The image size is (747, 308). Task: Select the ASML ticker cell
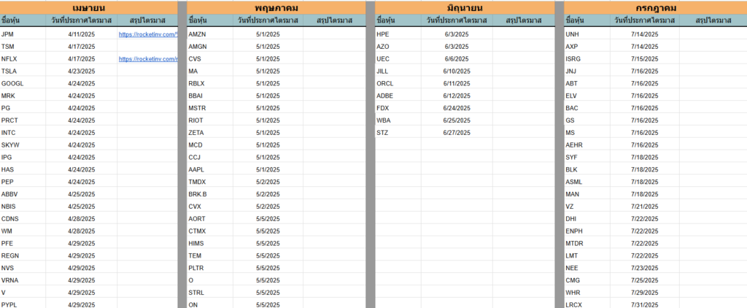click(x=587, y=182)
